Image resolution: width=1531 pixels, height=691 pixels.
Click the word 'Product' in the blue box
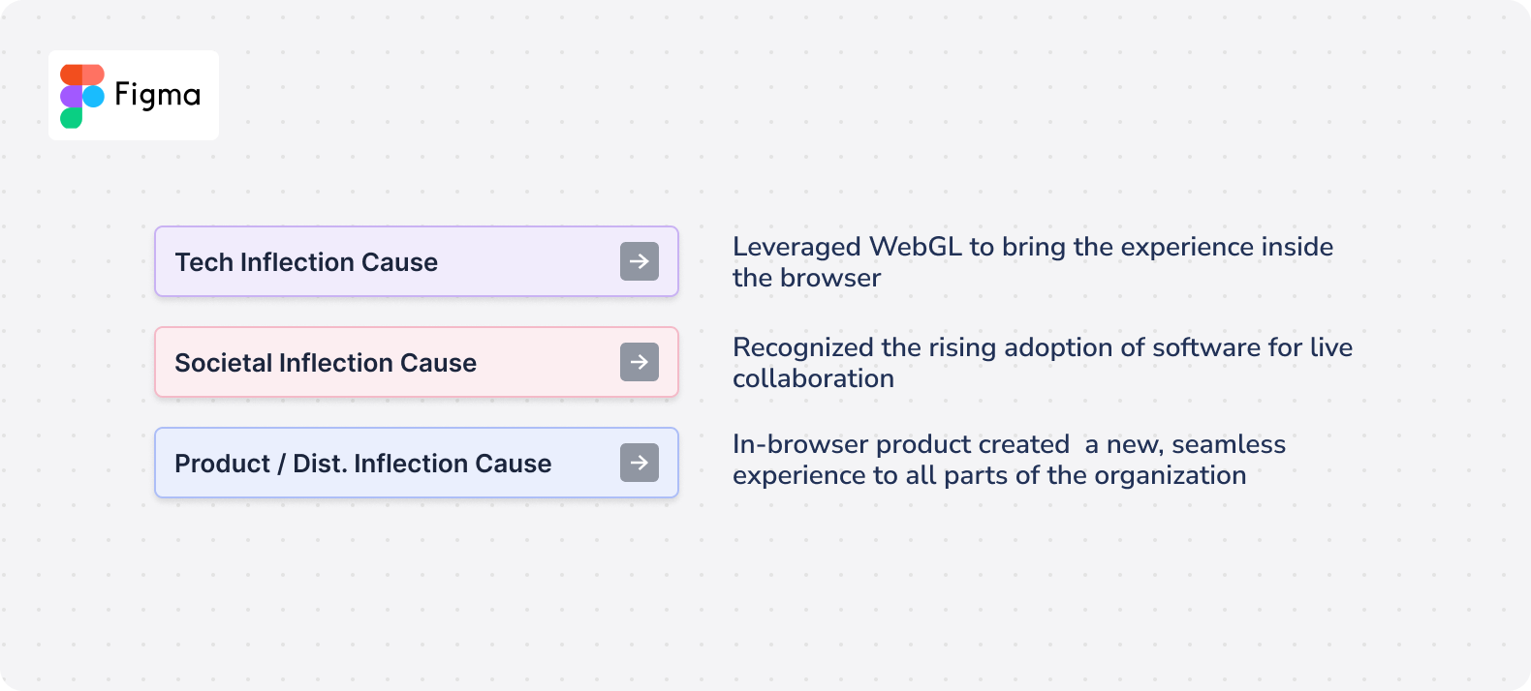pyautogui.click(x=222, y=464)
